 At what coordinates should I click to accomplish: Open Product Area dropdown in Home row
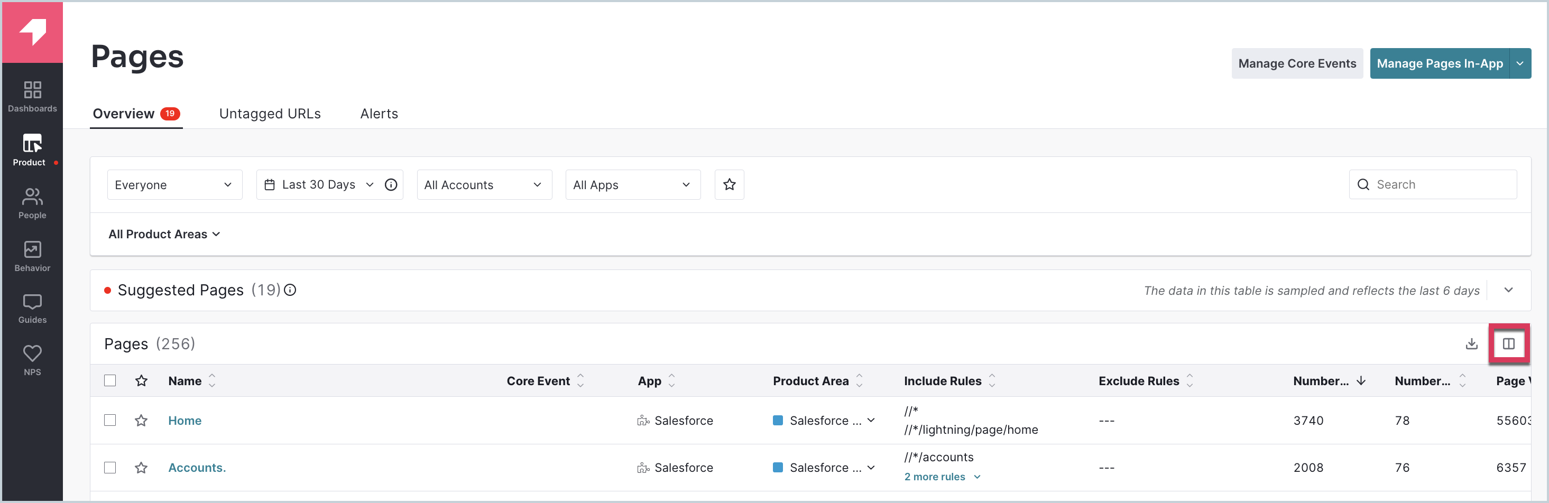[871, 420]
